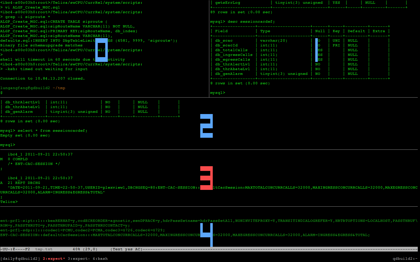Click 'Connection to 10.84.13.207 closed.' message
This screenshot has width=420, height=262.
pos(42,79)
